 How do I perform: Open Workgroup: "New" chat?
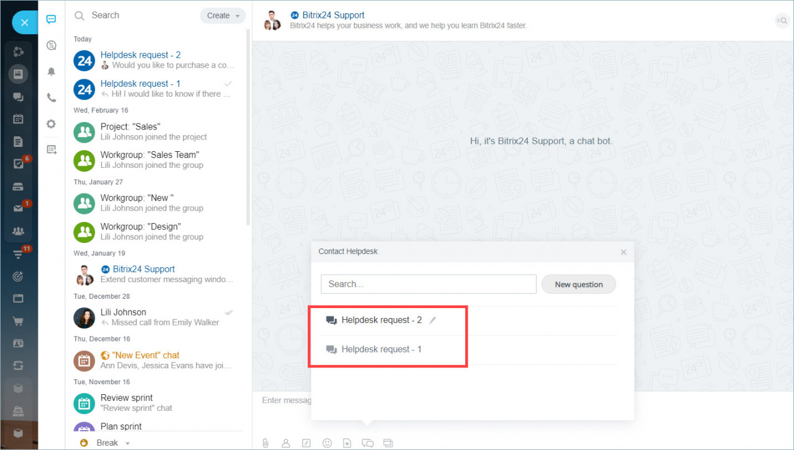(x=156, y=203)
